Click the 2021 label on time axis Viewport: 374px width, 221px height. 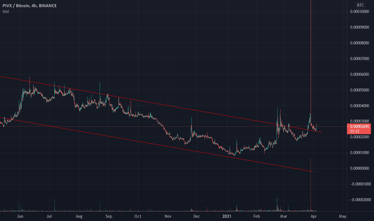[x=227, y=216]
